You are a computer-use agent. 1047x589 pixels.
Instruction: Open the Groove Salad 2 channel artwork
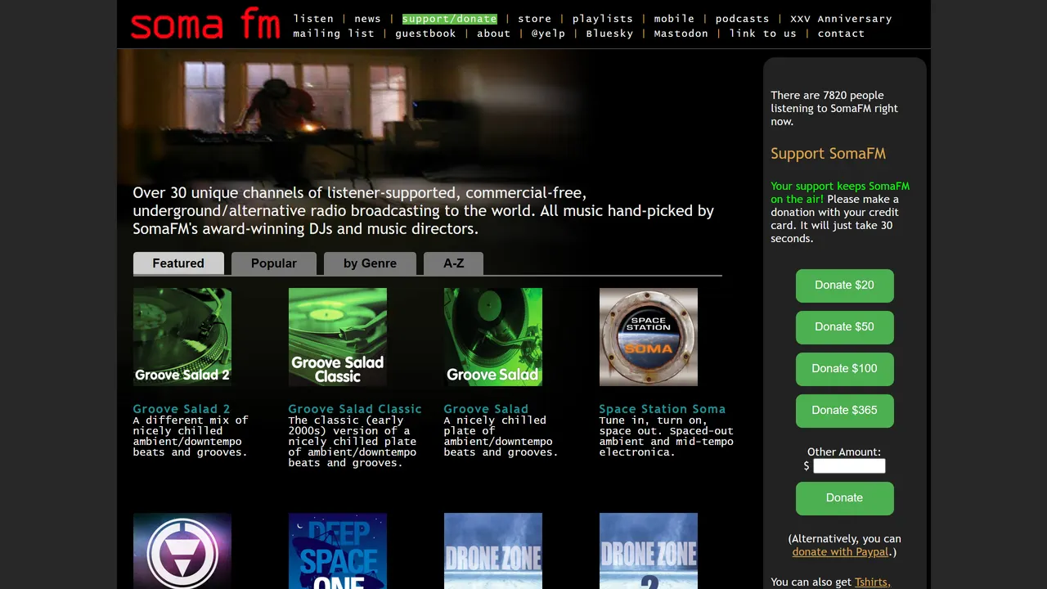[x=182, y=337]
